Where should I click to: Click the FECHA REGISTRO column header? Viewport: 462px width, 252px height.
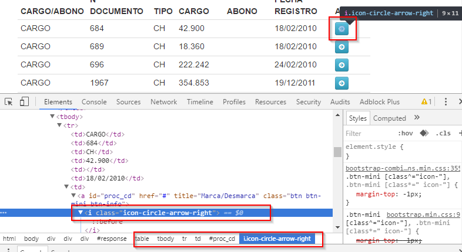coord(296,6)
